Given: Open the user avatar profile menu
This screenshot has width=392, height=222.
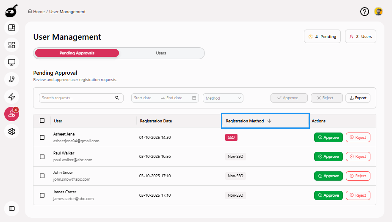Looking at the screenshot, I should pyautogui.click(x=378, y=11).
